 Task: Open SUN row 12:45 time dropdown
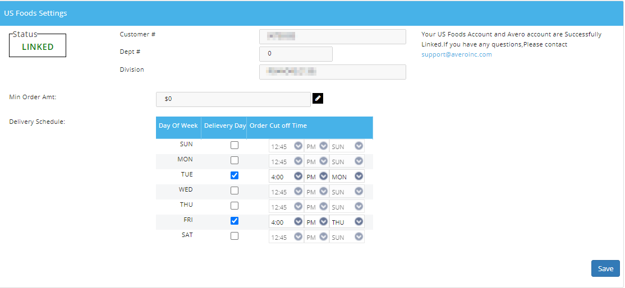click(286, 146)
